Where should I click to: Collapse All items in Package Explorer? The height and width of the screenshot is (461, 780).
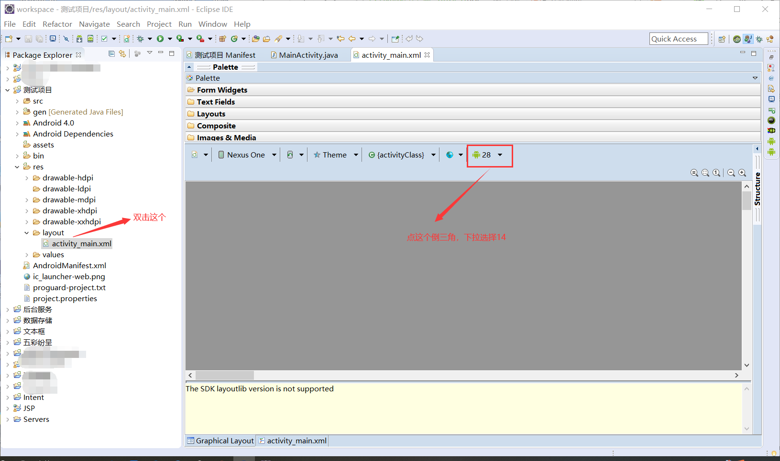pyautogui.click(x=111, y=54)
